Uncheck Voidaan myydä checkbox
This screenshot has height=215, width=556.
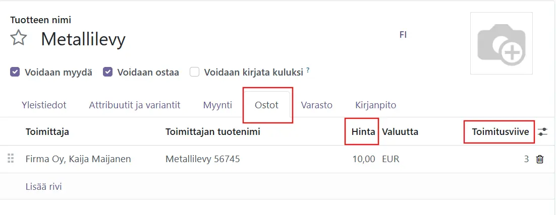click(x=15, y=73)
